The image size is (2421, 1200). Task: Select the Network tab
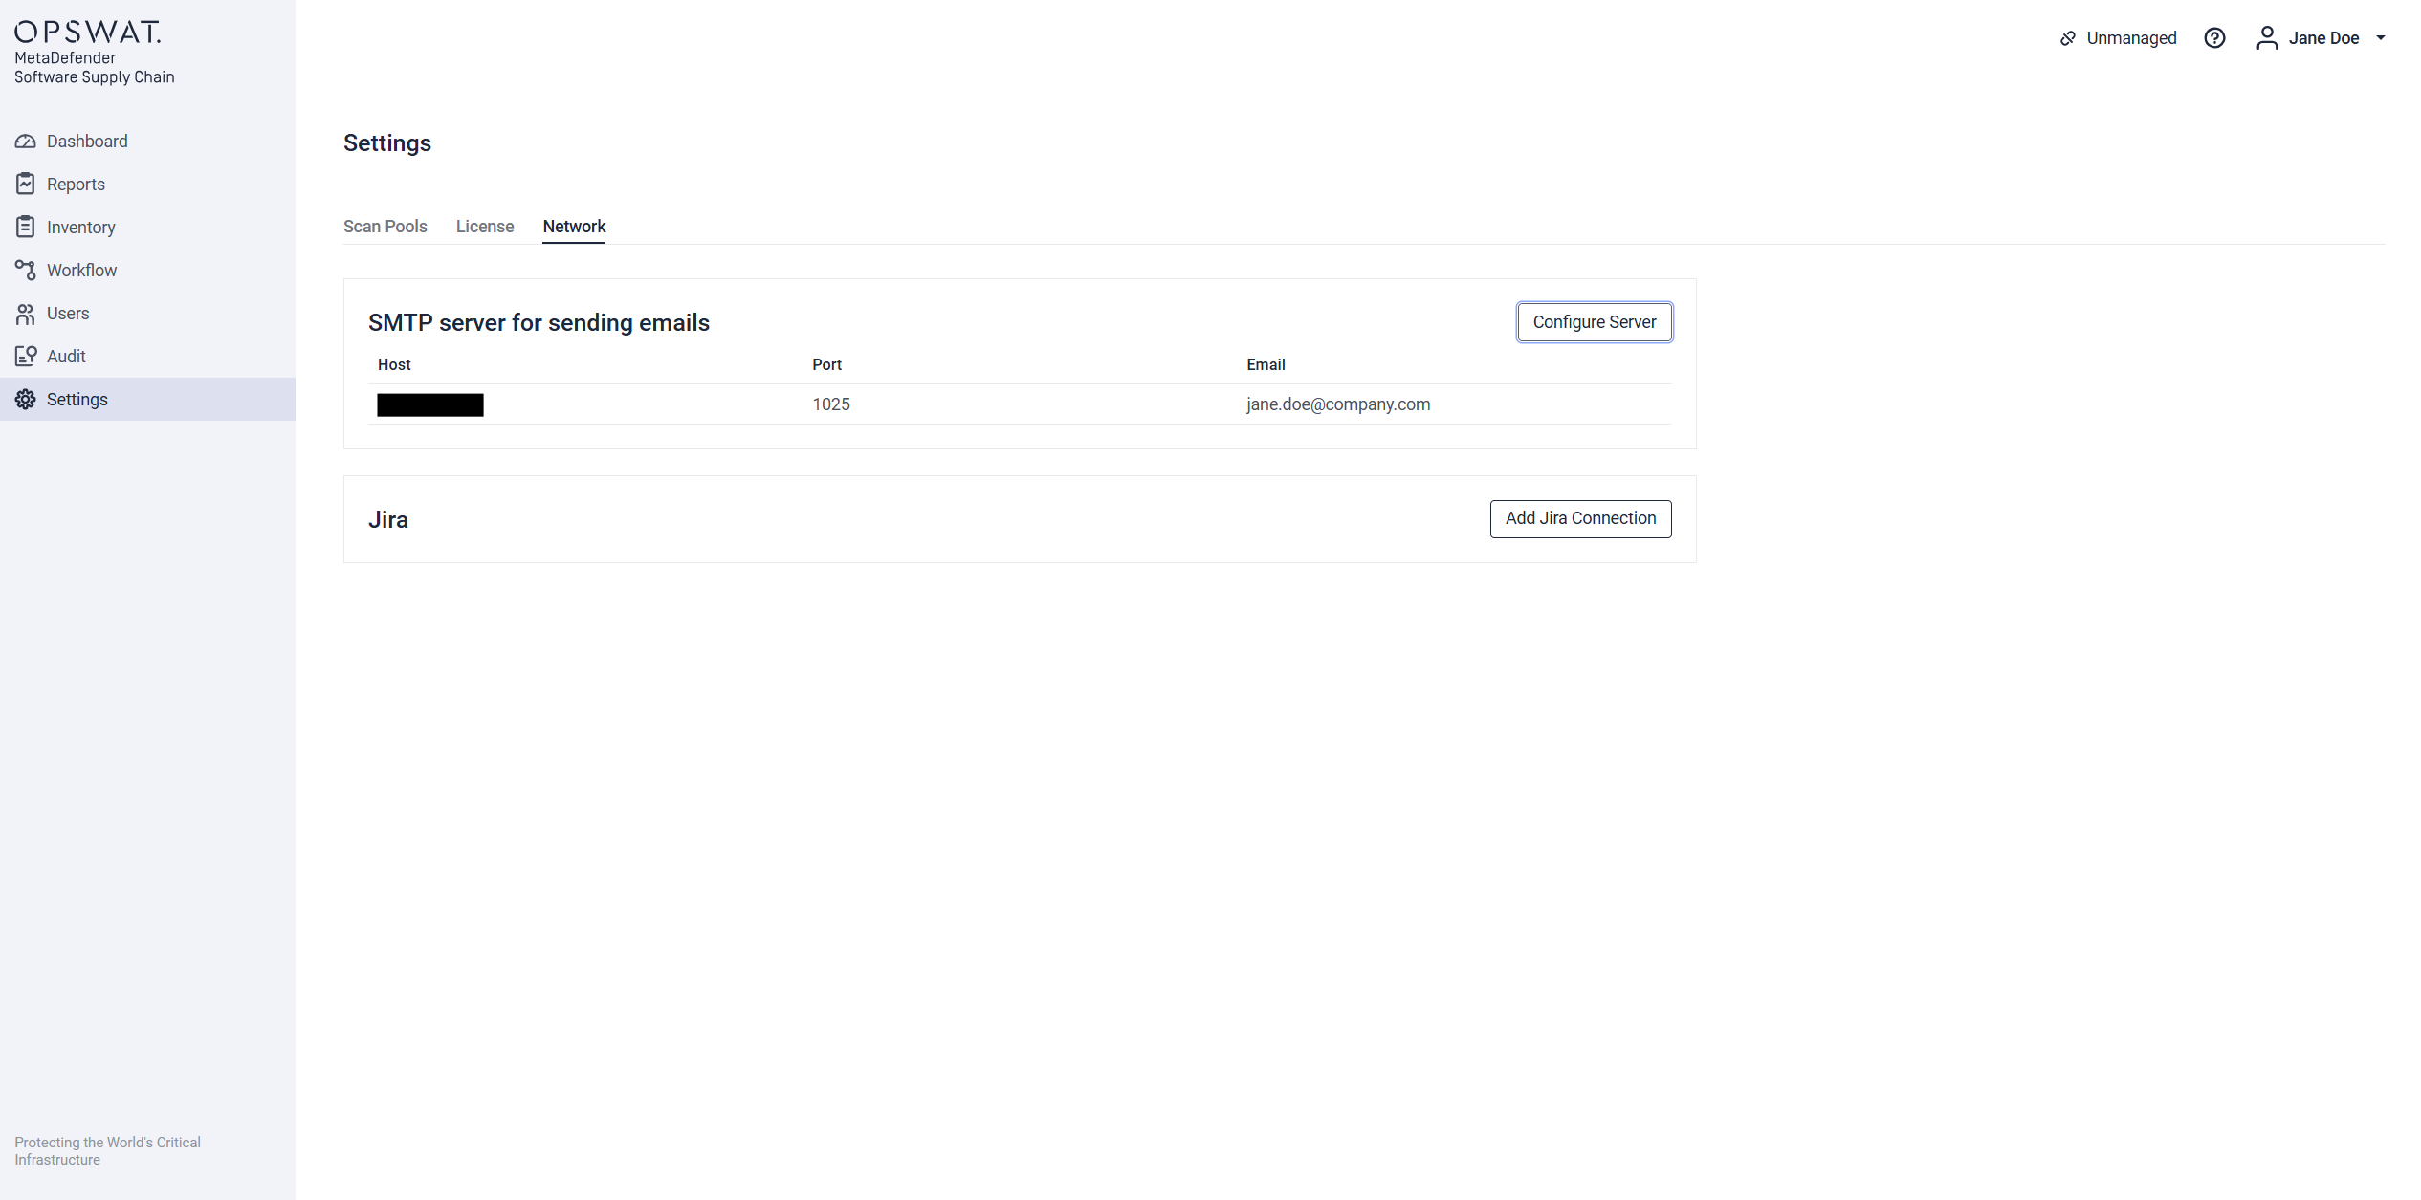click(574, 227)
